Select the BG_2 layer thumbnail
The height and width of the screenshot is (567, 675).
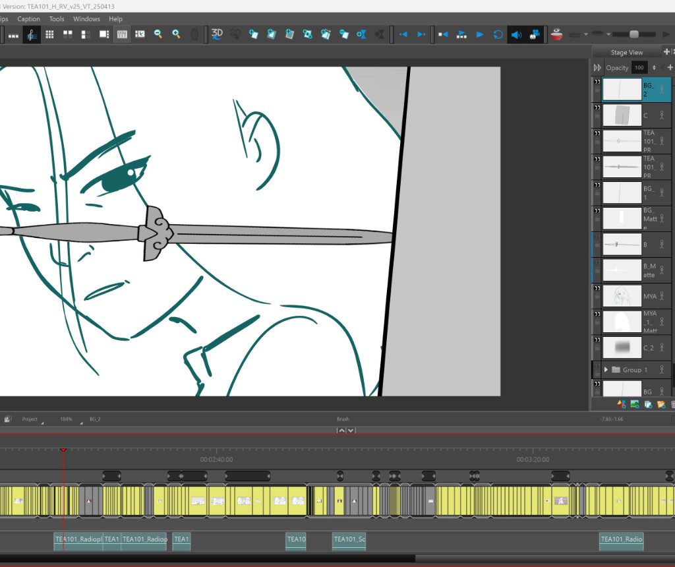(622, 90)
